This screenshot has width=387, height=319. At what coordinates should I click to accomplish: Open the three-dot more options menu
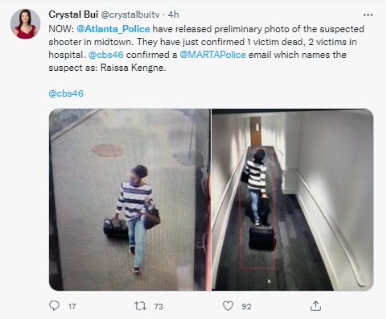368,14
